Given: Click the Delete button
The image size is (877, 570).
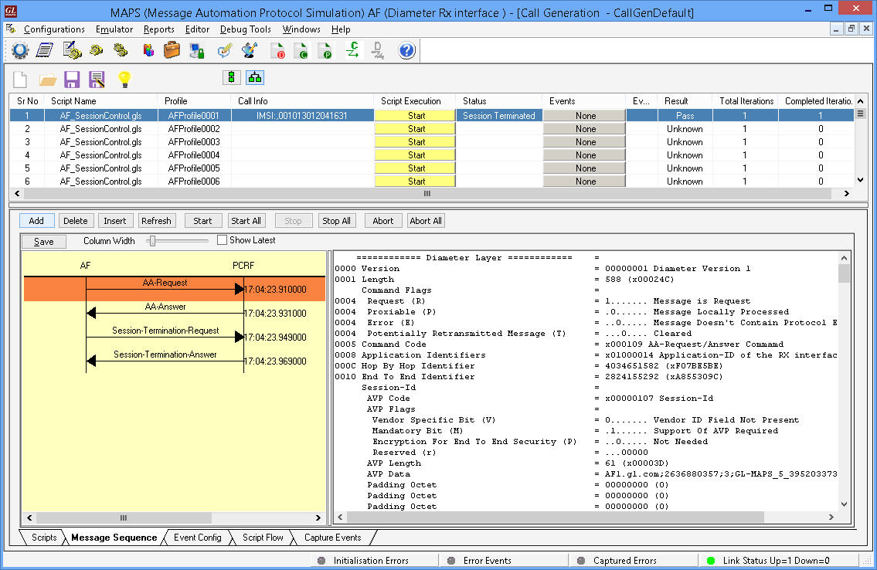Looking at the screenshot, I should click(x=76, y=221).
